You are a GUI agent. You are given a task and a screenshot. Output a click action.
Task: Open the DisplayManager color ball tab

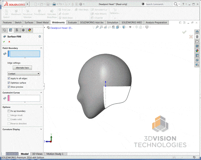click(30, 30)
